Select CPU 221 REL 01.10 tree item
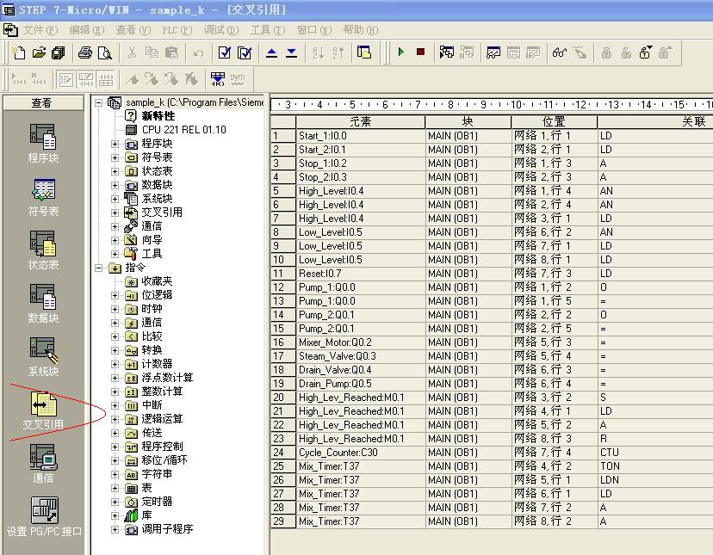713x555 pixels. pos(183,130)
